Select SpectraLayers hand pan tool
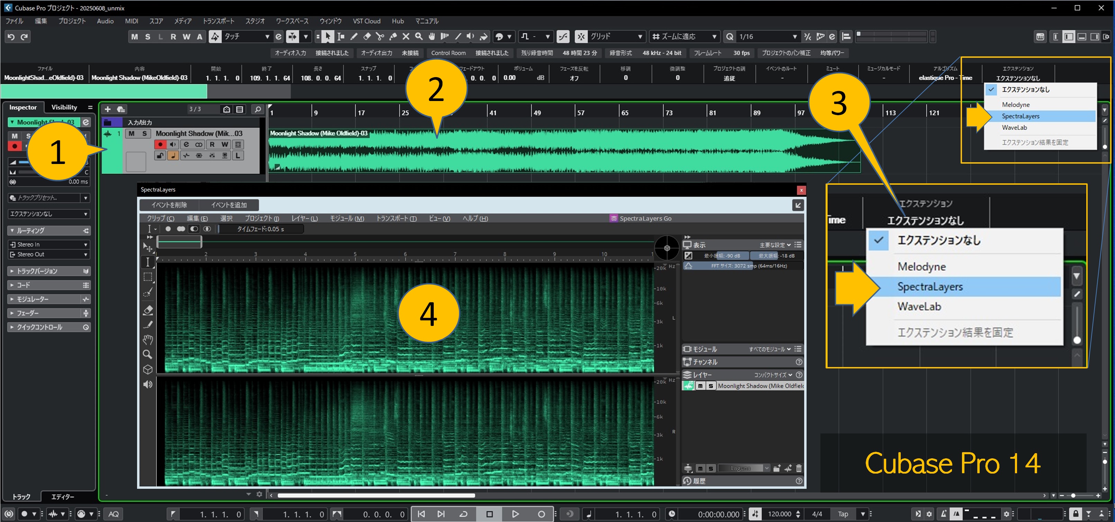The width and height of the screenshot is (1115, 522). click(147, 339)
